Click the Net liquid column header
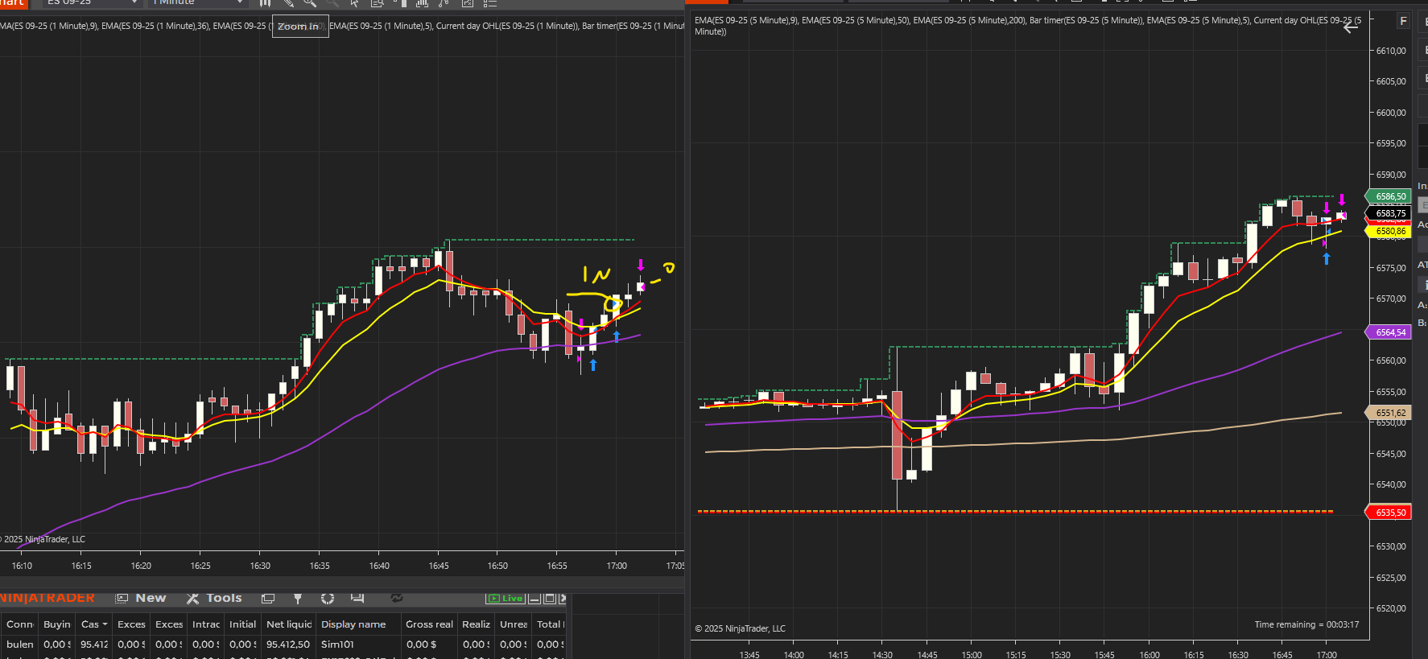1428x659 pixels. [289, 624]
